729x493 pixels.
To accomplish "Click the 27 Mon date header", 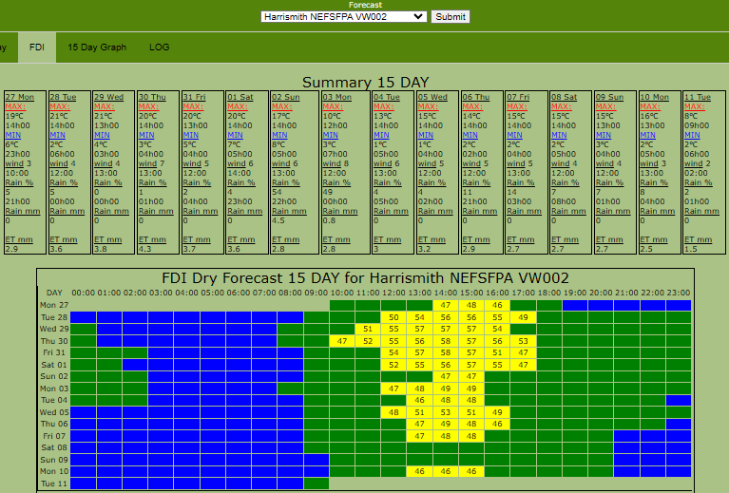I will [20, 97].
